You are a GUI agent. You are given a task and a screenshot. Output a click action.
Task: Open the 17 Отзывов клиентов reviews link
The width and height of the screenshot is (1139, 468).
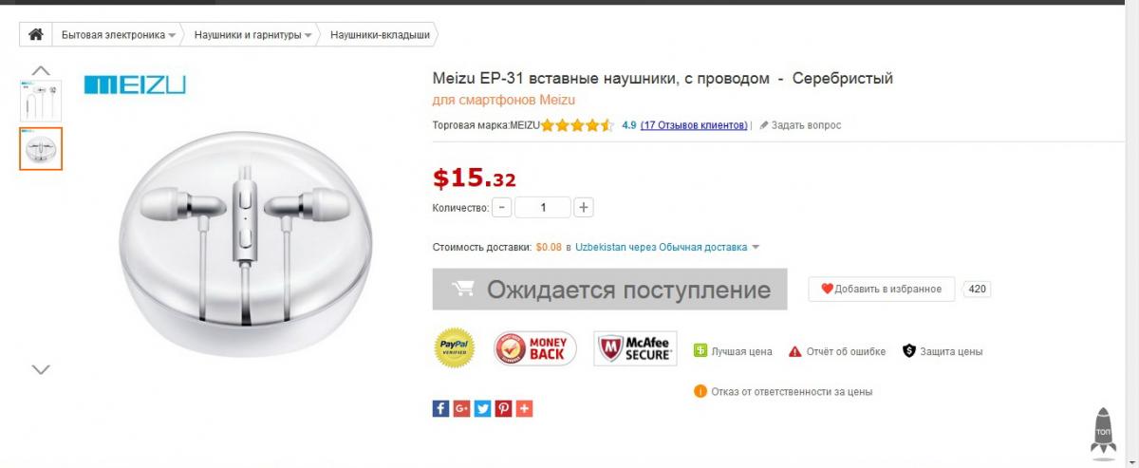pos(694,125)
